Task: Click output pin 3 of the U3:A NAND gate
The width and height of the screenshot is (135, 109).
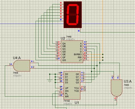Action: tap(115, 100)
